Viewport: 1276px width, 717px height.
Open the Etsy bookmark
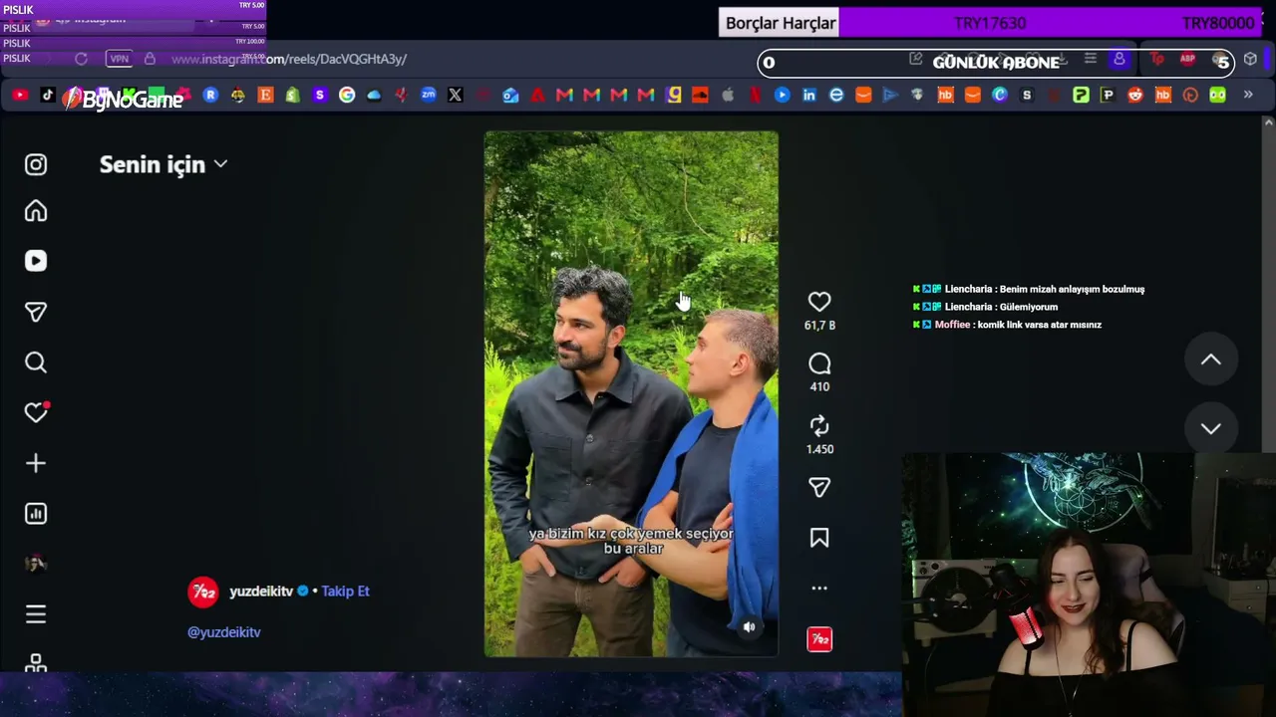coord(265,95)
